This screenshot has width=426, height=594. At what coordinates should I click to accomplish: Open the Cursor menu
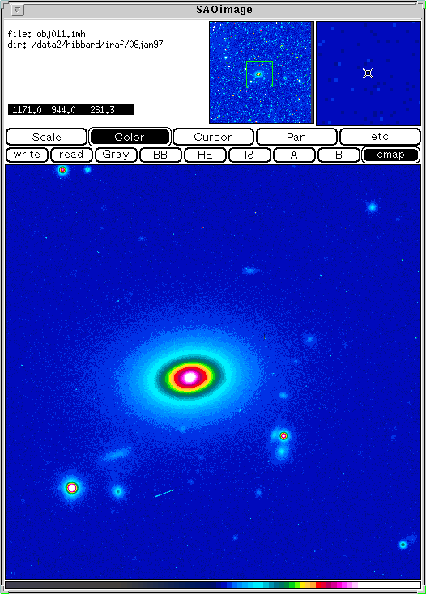[x=213, y=137]
